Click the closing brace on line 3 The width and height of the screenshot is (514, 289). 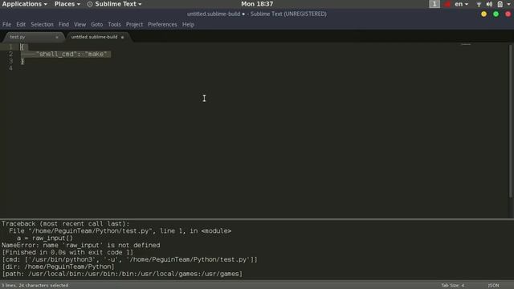(22, 61)
